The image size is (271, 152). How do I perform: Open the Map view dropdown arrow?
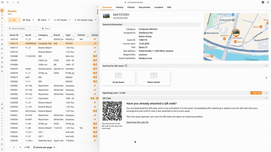(34, 20)
